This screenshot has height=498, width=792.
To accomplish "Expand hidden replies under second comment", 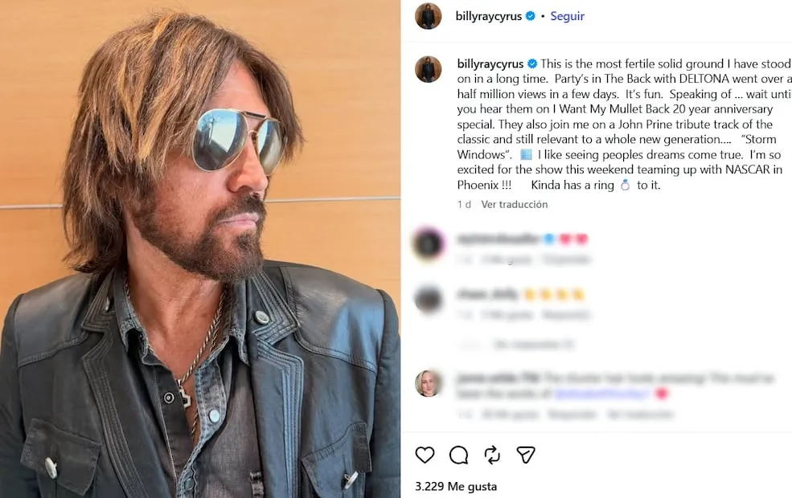I will [x=534, y=345].
